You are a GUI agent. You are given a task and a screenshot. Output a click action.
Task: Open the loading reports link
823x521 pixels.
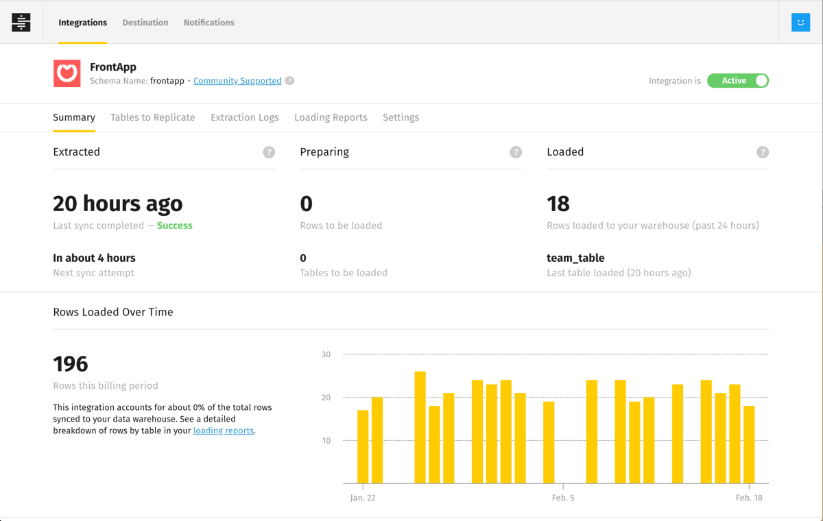pyautogui.click(x=224, y=431)
